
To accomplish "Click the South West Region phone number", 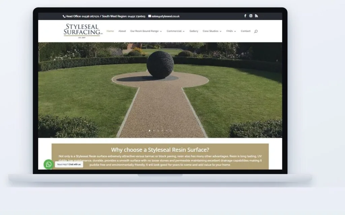I will [x=136, y=16].
